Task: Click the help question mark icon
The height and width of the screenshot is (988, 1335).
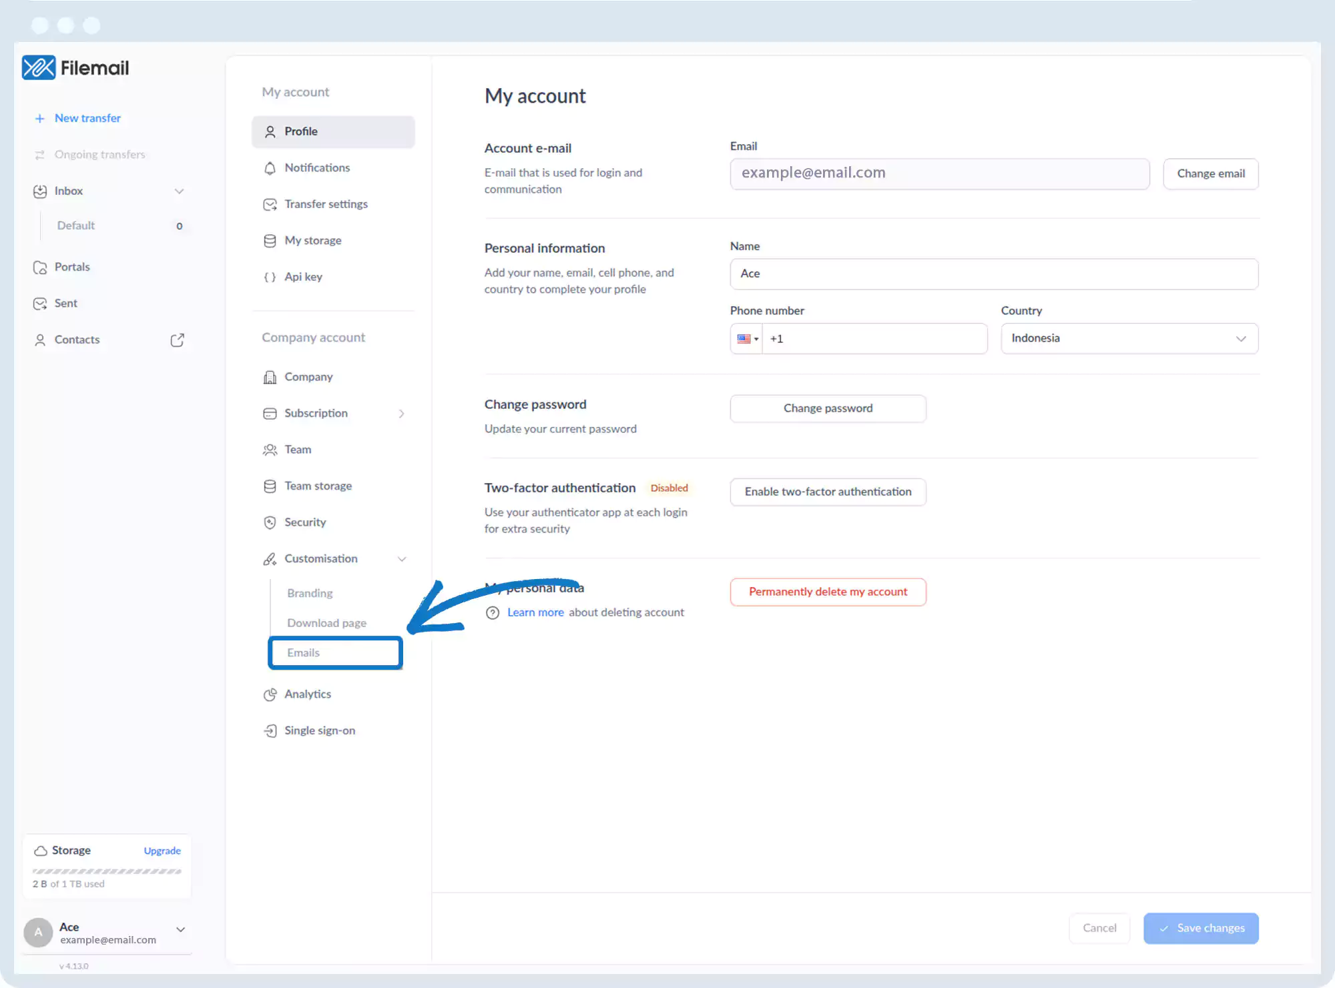Action: [x=493, y=613]
